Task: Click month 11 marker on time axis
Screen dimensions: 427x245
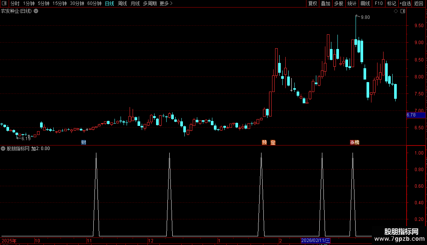Action: tap(89, 240)
